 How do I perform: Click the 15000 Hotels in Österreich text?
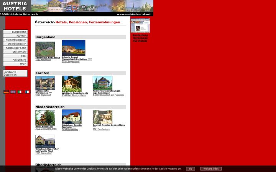19,14
